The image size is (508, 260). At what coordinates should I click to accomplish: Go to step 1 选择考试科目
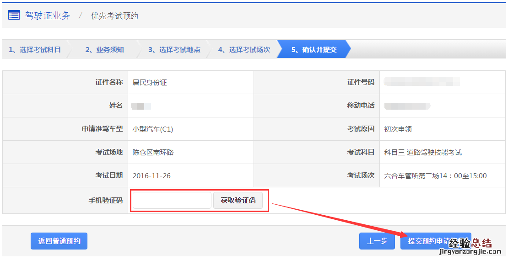click(x=35, y=50)
